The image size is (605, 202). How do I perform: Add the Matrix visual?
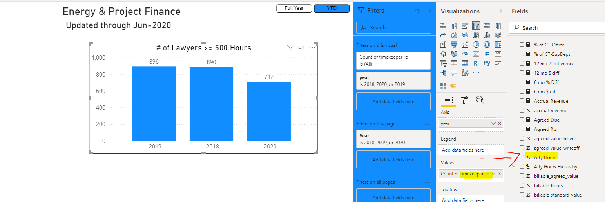point(465,63)
